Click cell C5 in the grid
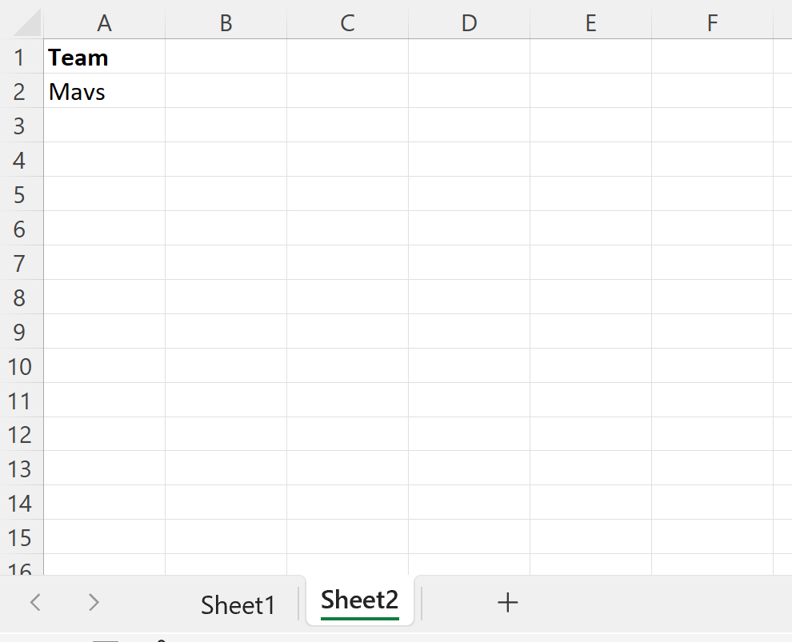The height and width of the screenshot is (642, 792). [347, 194]
